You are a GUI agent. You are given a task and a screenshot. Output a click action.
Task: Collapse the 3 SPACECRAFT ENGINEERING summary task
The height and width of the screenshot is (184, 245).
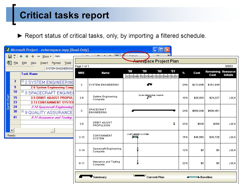click(22, 92)
